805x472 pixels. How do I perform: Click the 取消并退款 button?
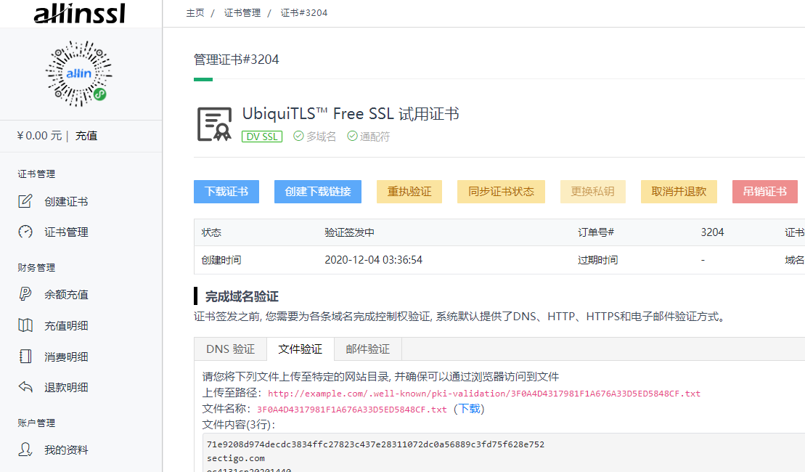coord(679,192)
